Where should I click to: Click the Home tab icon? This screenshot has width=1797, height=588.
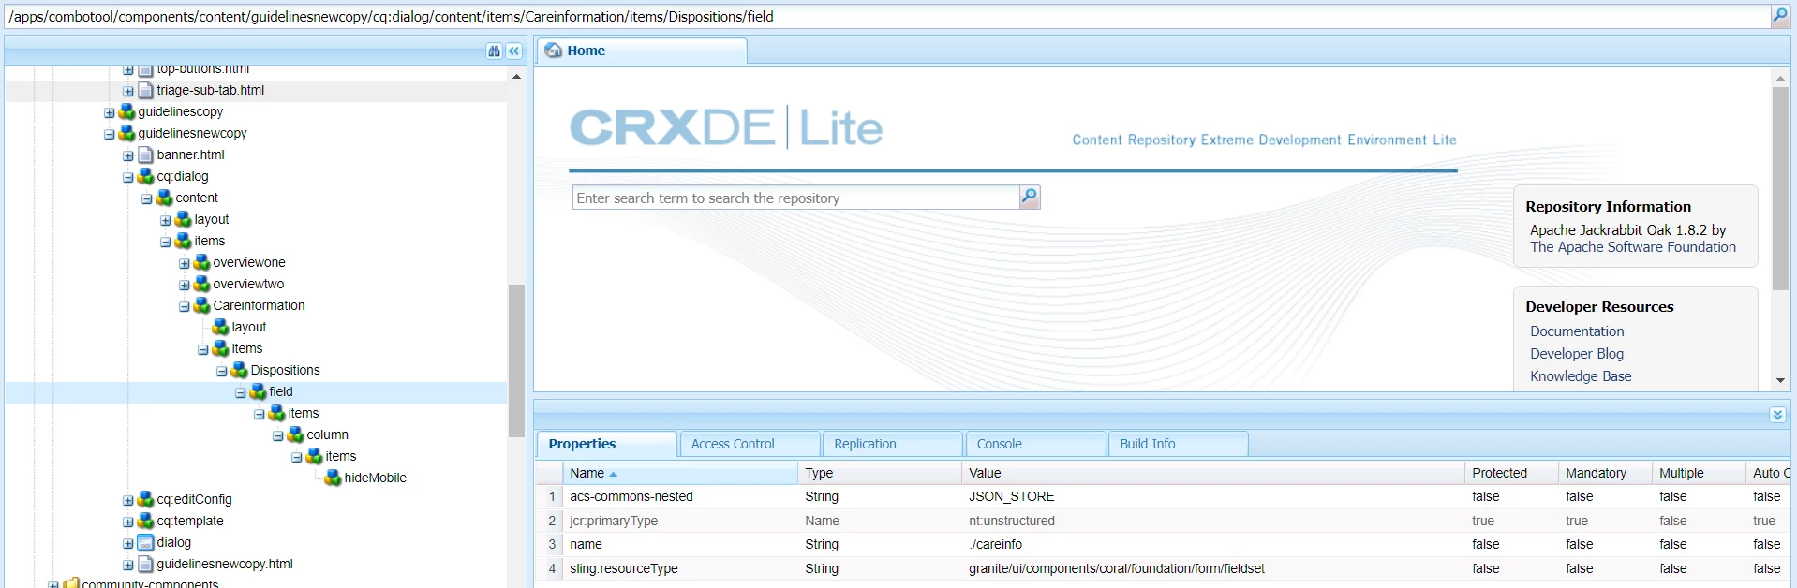coord(554,51)
